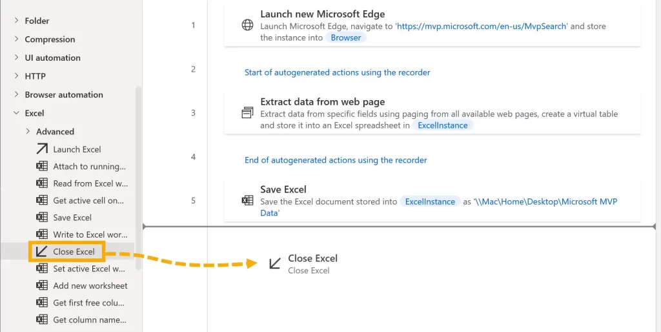Collapse the Excel actions group
Screen dimensions: 661x332
click(x=16, y=113)
